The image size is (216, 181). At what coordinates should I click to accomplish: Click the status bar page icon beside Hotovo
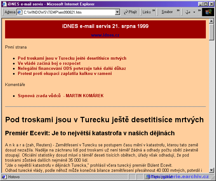pos(4,177)
